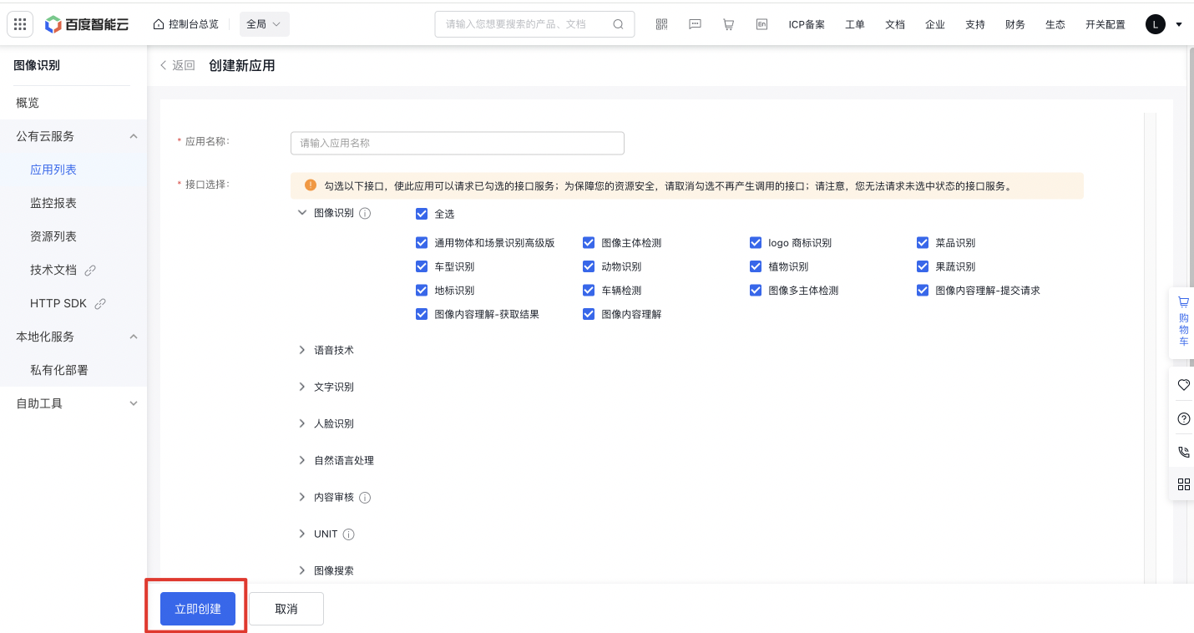Switch language with the En icon
1194x633 pixels.
click(761, 24)
